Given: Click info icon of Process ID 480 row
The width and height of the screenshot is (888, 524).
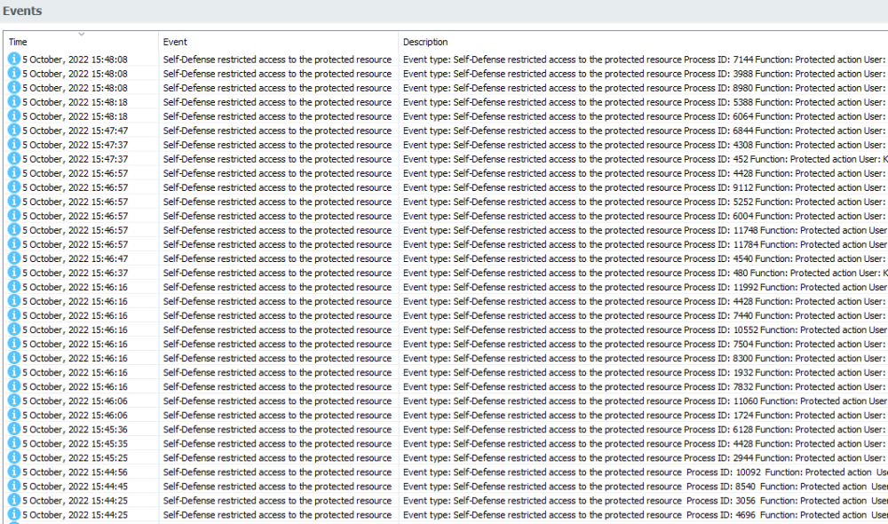Looking at the screenshot, I should pyautogui.click(x=14, y=273).
